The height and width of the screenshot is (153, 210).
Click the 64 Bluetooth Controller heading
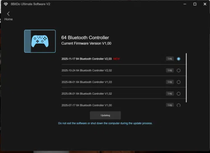point(85,38)
